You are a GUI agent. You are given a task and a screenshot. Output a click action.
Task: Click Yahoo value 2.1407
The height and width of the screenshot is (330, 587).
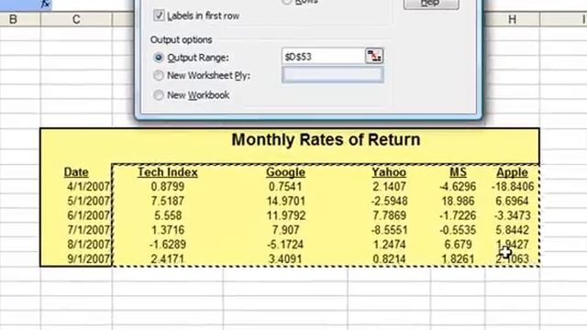click(x=389, y=186)
